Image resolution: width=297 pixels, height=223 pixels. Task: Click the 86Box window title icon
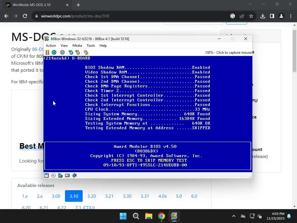47,39
